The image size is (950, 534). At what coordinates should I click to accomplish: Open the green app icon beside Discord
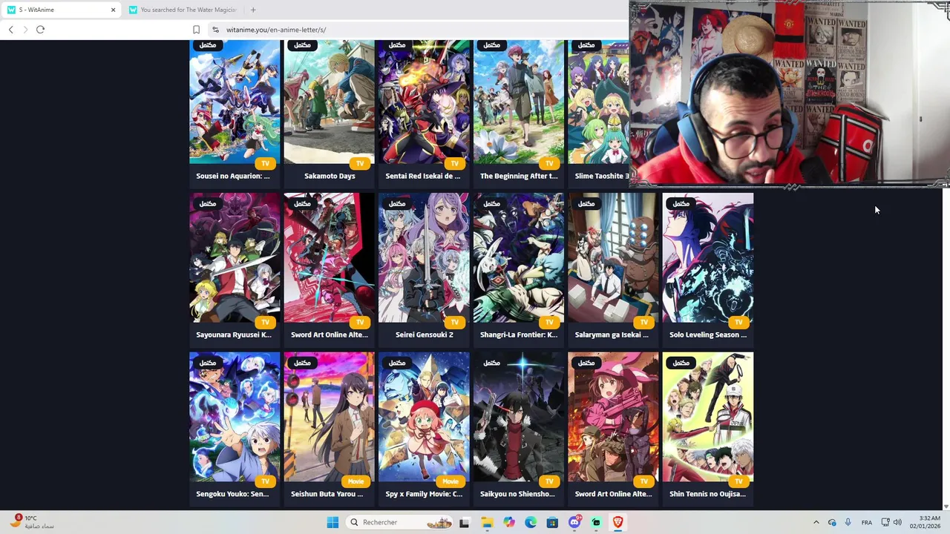point(596,522)
